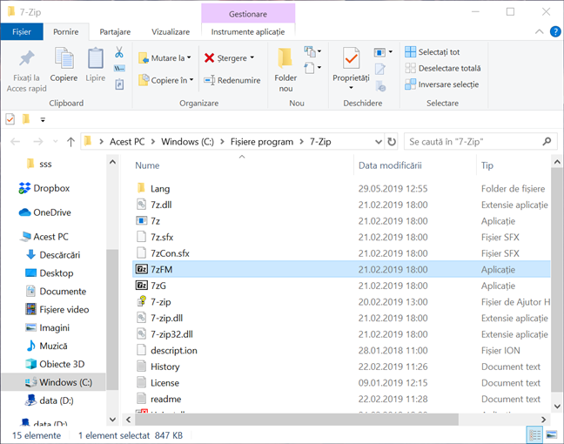Click the help question mark icon
Viewport: 564px width, 444px height.
coord(555,31)
